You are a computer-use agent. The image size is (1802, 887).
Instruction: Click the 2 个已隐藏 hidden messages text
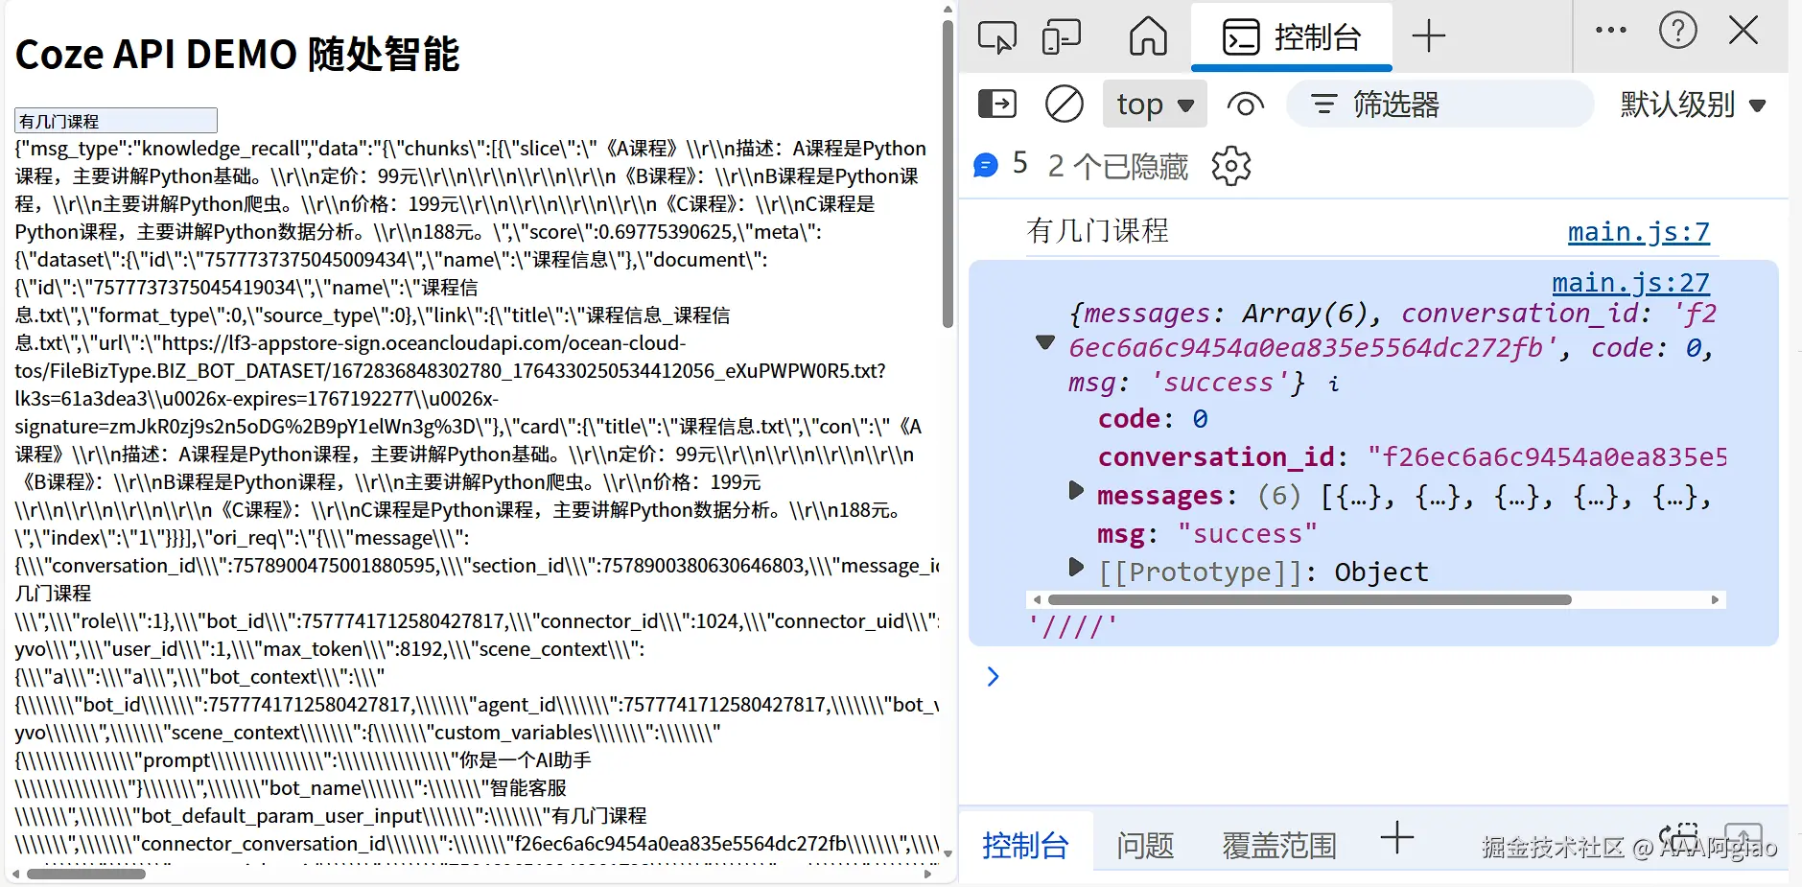(x=1118, y=166)
